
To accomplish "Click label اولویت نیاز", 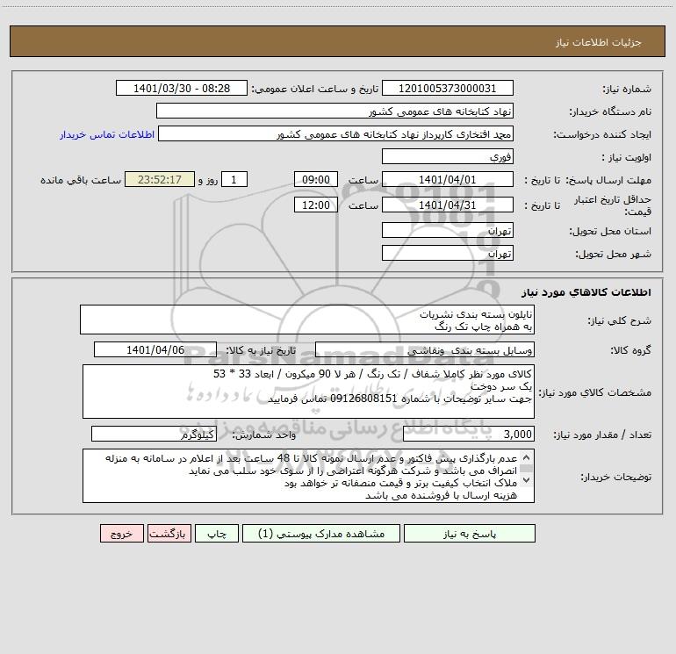I will tap(626, 157).
